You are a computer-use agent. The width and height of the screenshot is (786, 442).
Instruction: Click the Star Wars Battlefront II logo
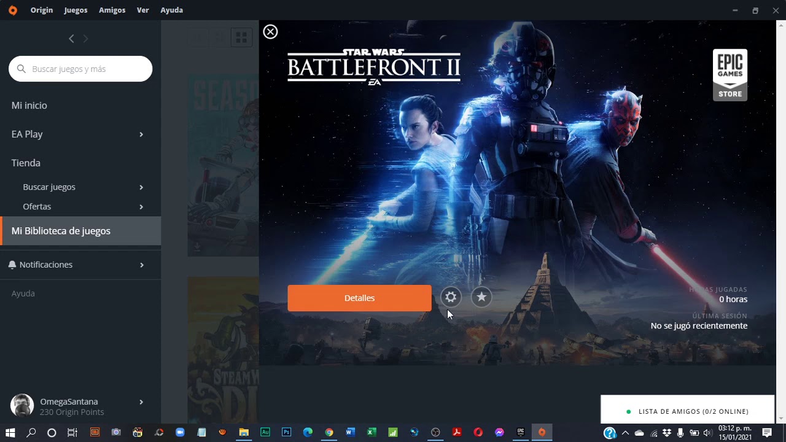[x=374, y=66]
